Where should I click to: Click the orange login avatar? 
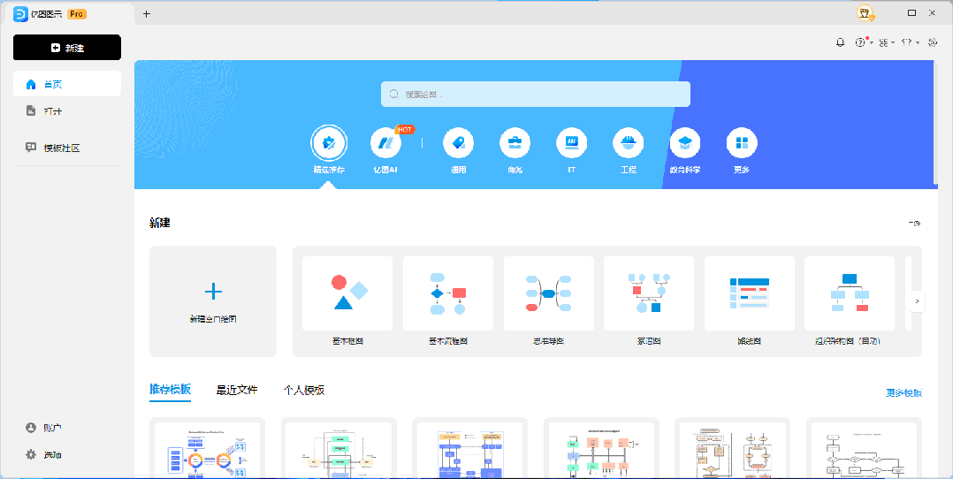(865, 12)
